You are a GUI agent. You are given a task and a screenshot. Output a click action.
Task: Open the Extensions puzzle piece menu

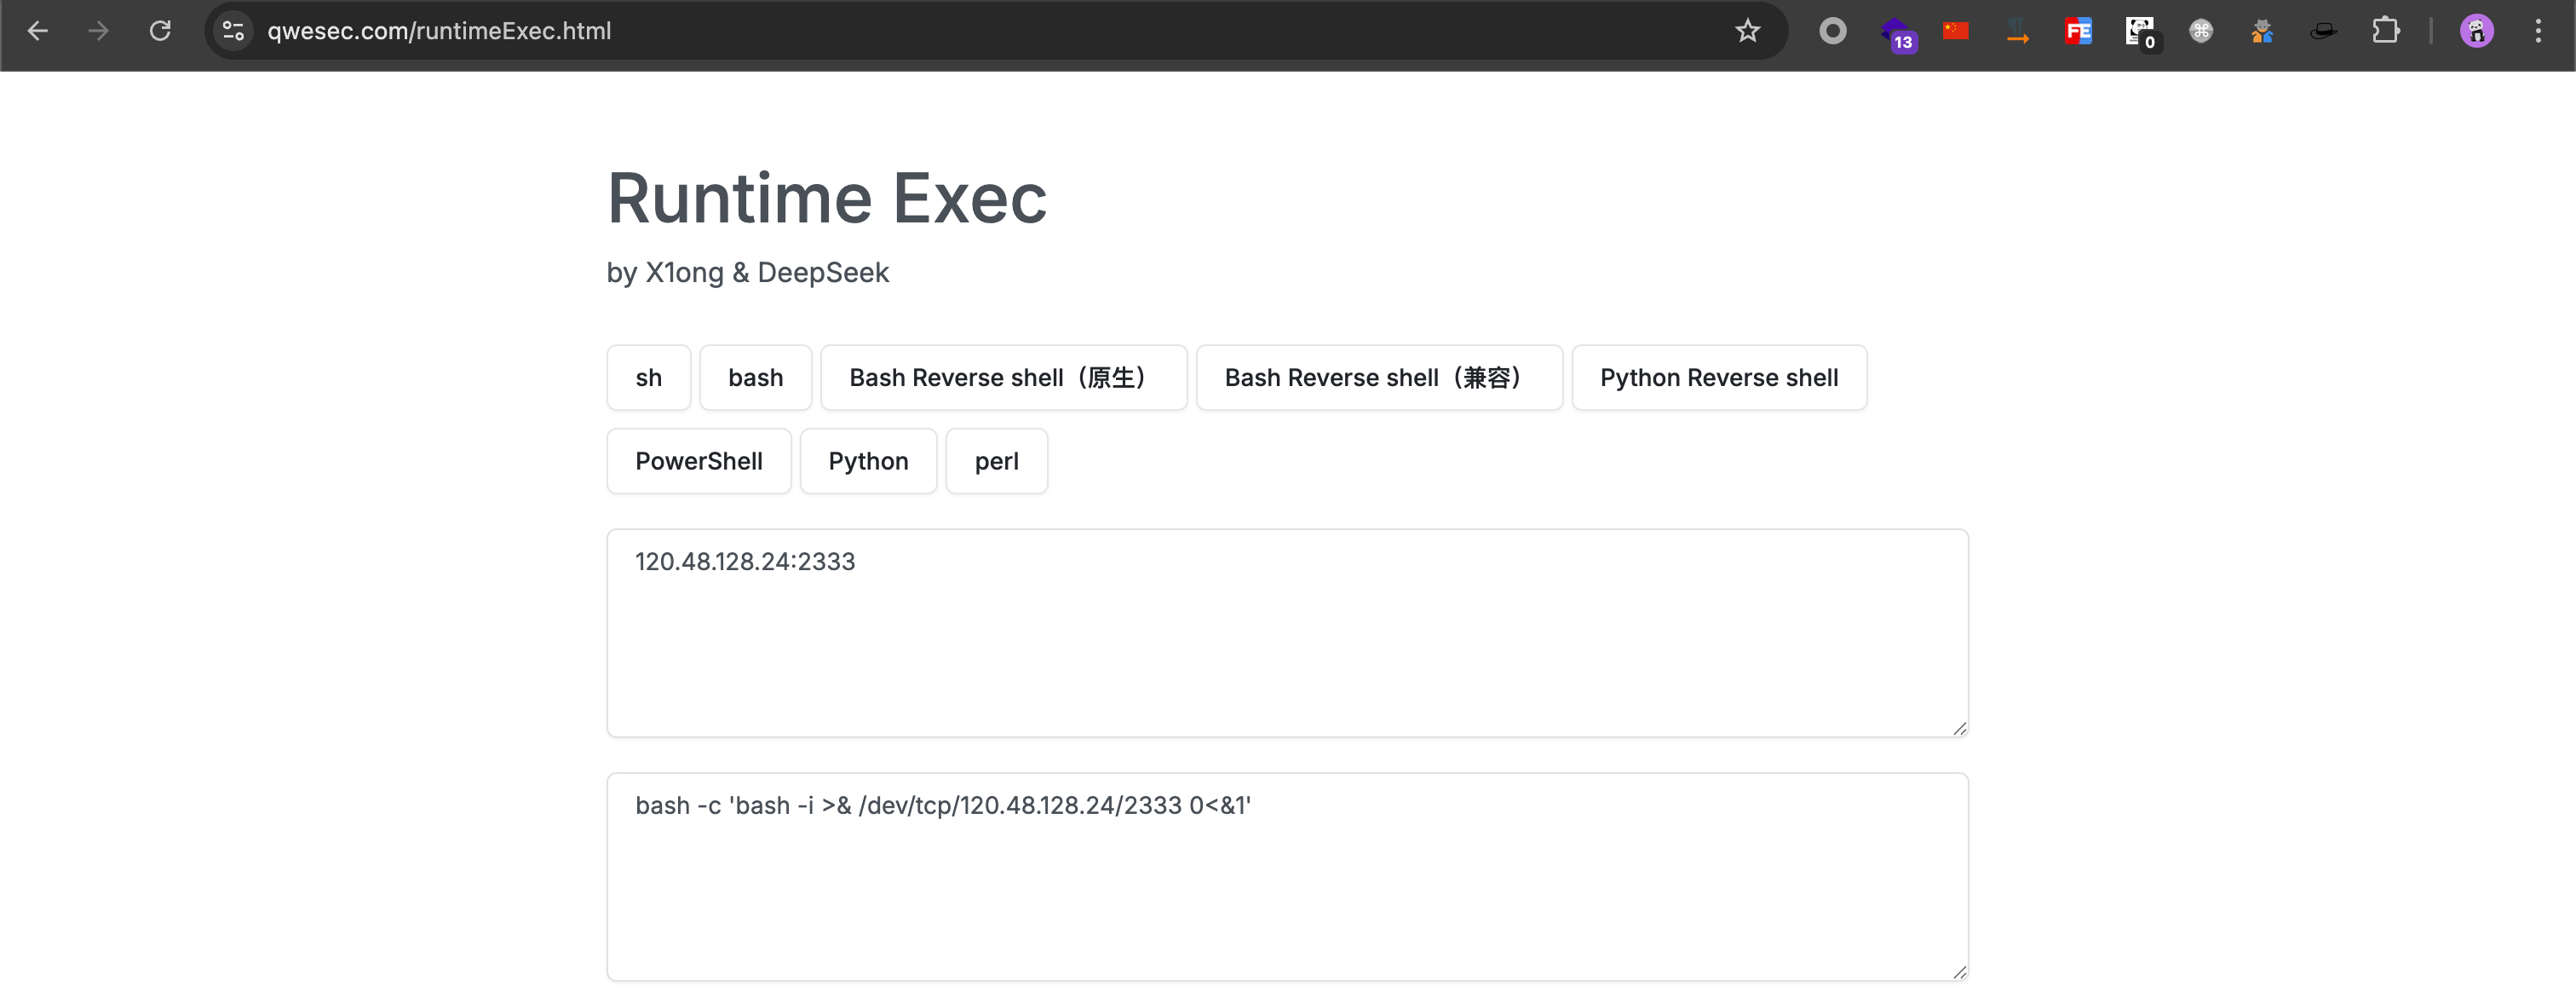point(2386,31)
